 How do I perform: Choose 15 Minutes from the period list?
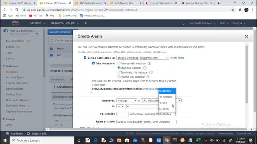click(x=167, y=97)
